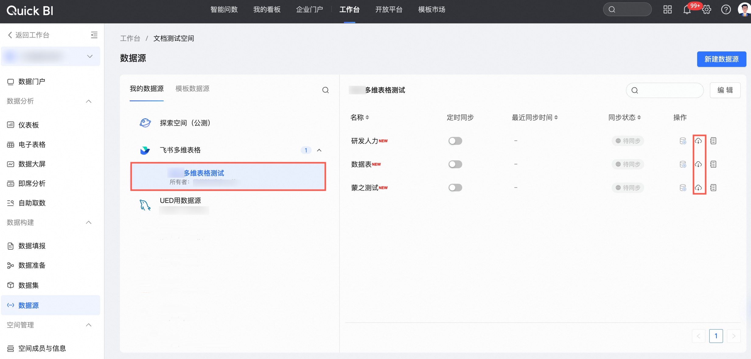751x359 pixels.
Task: Collapse the 数据分析 sidebar section
Action: 89,101
